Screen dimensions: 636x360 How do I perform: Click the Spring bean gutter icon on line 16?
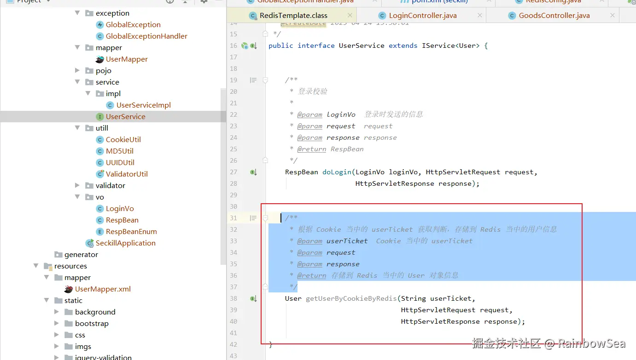(245, 46)
